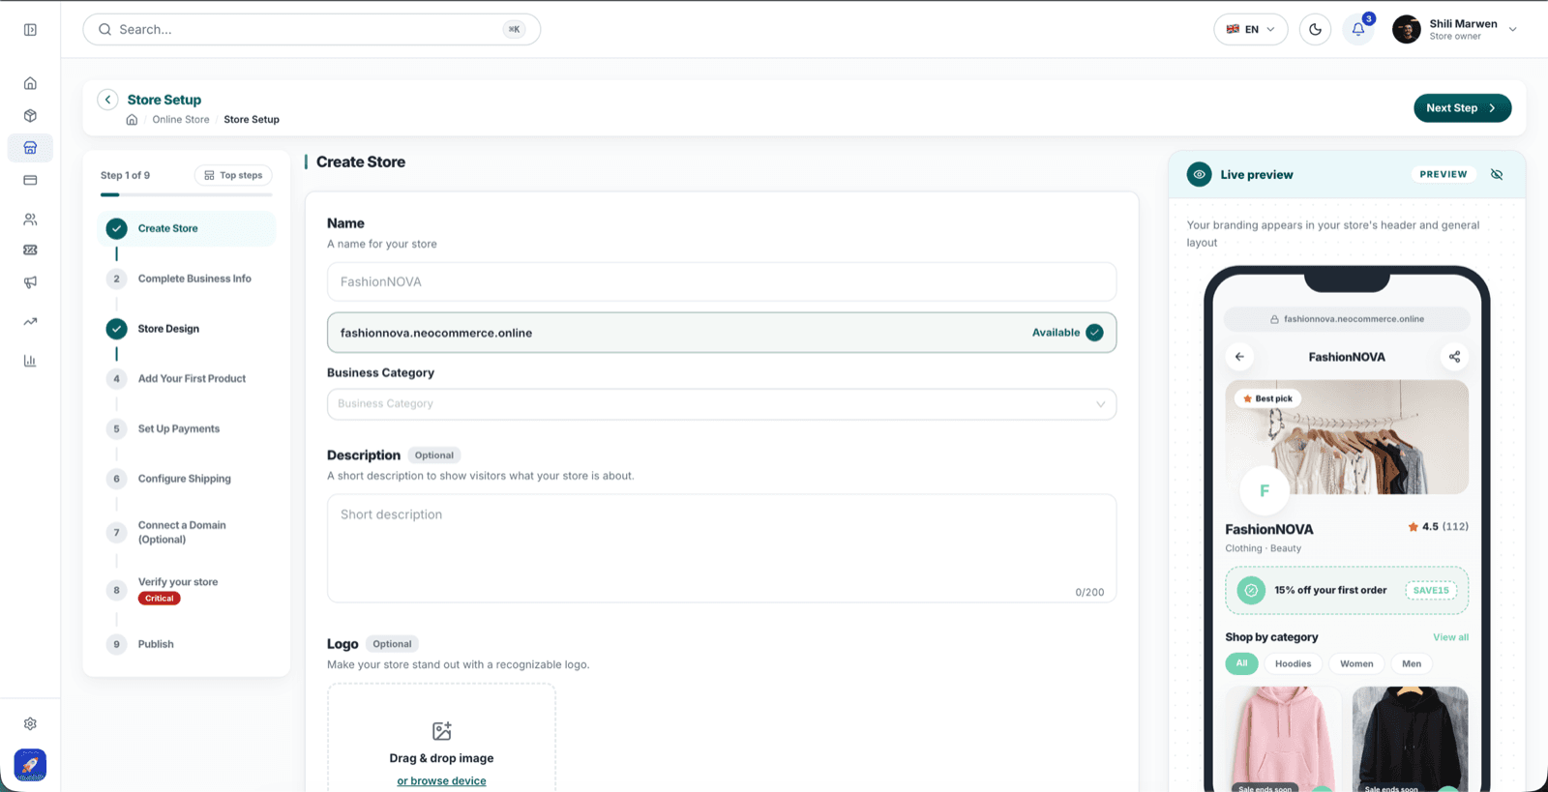Click the Best pick badge
1548x792 pixels.
point(1267,398)
